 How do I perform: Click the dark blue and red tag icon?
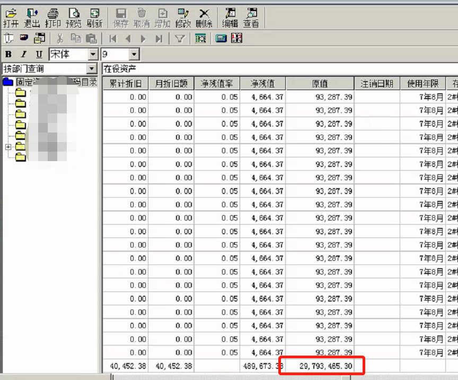coord(24,38)
